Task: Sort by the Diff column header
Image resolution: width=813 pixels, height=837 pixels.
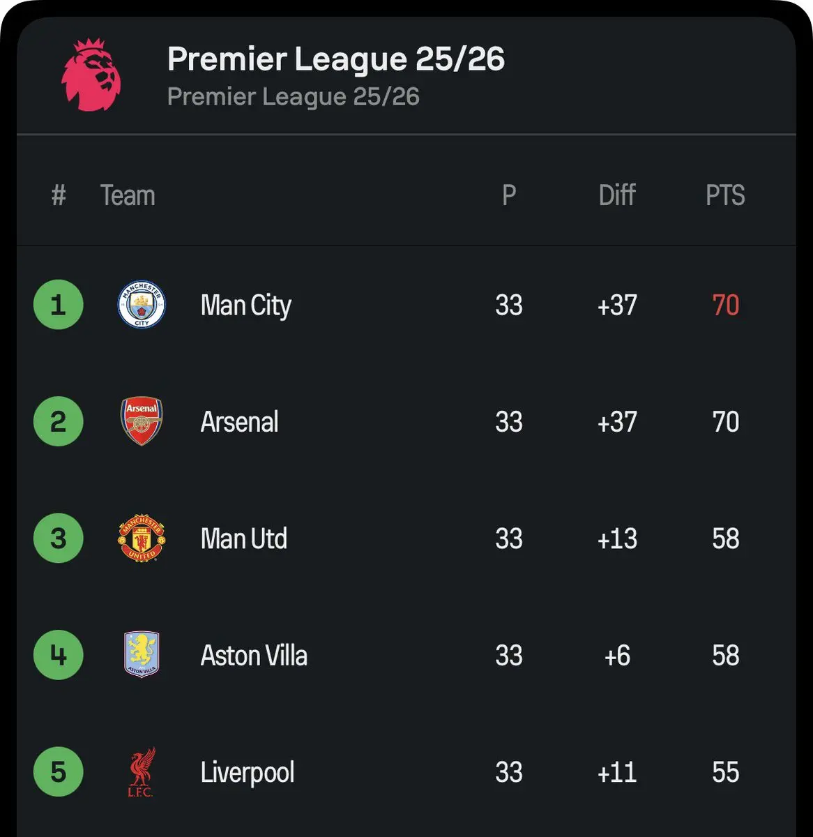Action: click(x=617, y=195)
